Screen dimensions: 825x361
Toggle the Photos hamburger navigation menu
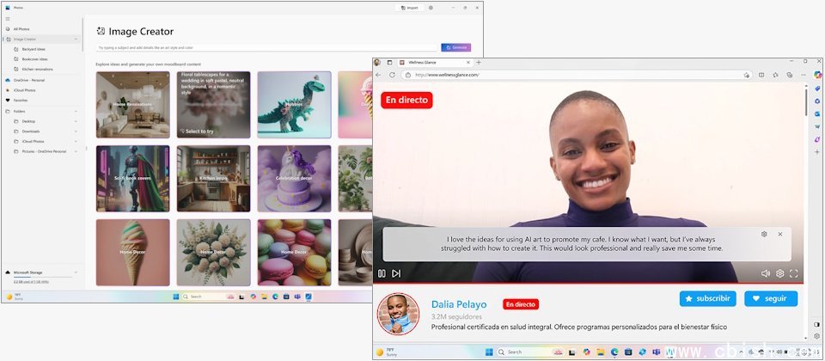tap(8, 18)
